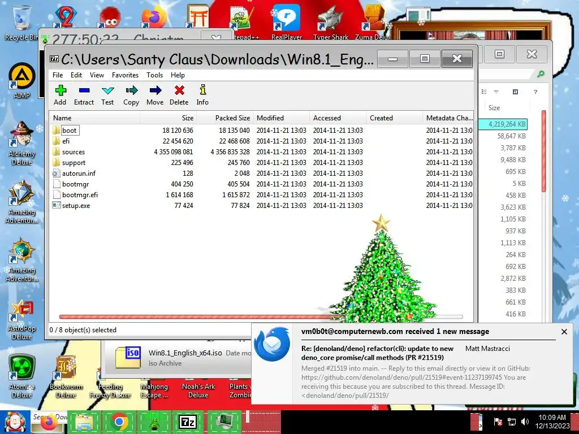Sort by the Size column header in 7-Zip

(x=168, y=118)
